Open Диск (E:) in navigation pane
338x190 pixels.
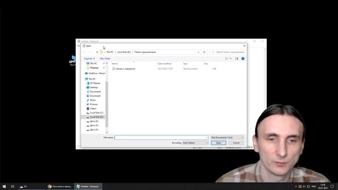[94, 121]
